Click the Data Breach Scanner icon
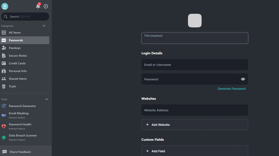 pos(4,138)
